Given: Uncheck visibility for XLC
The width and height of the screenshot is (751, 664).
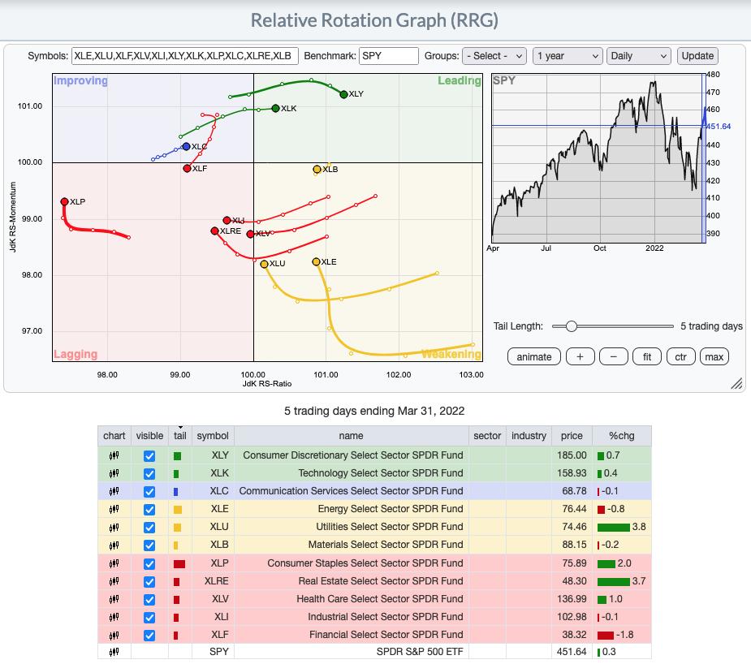Looking at the screenshot, I should coord(149,492).
